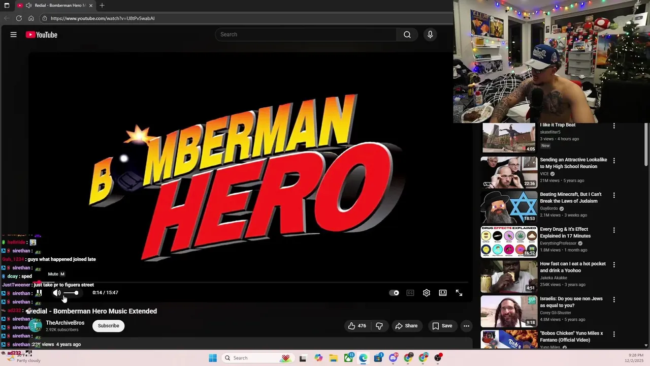This screenshot has height=366, width=650.
Task: Toggle closed captions in the player
Action: (410, 293)
